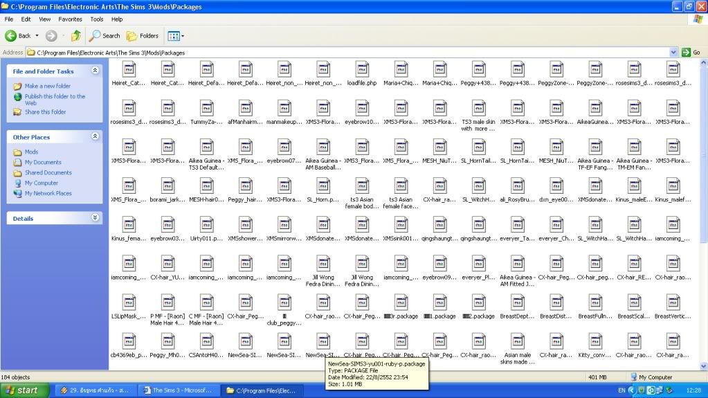This screenshot has width=708, height=398.
Task: Click the vertical scrollbar down arrow
Action: click(x=703, y=366)
